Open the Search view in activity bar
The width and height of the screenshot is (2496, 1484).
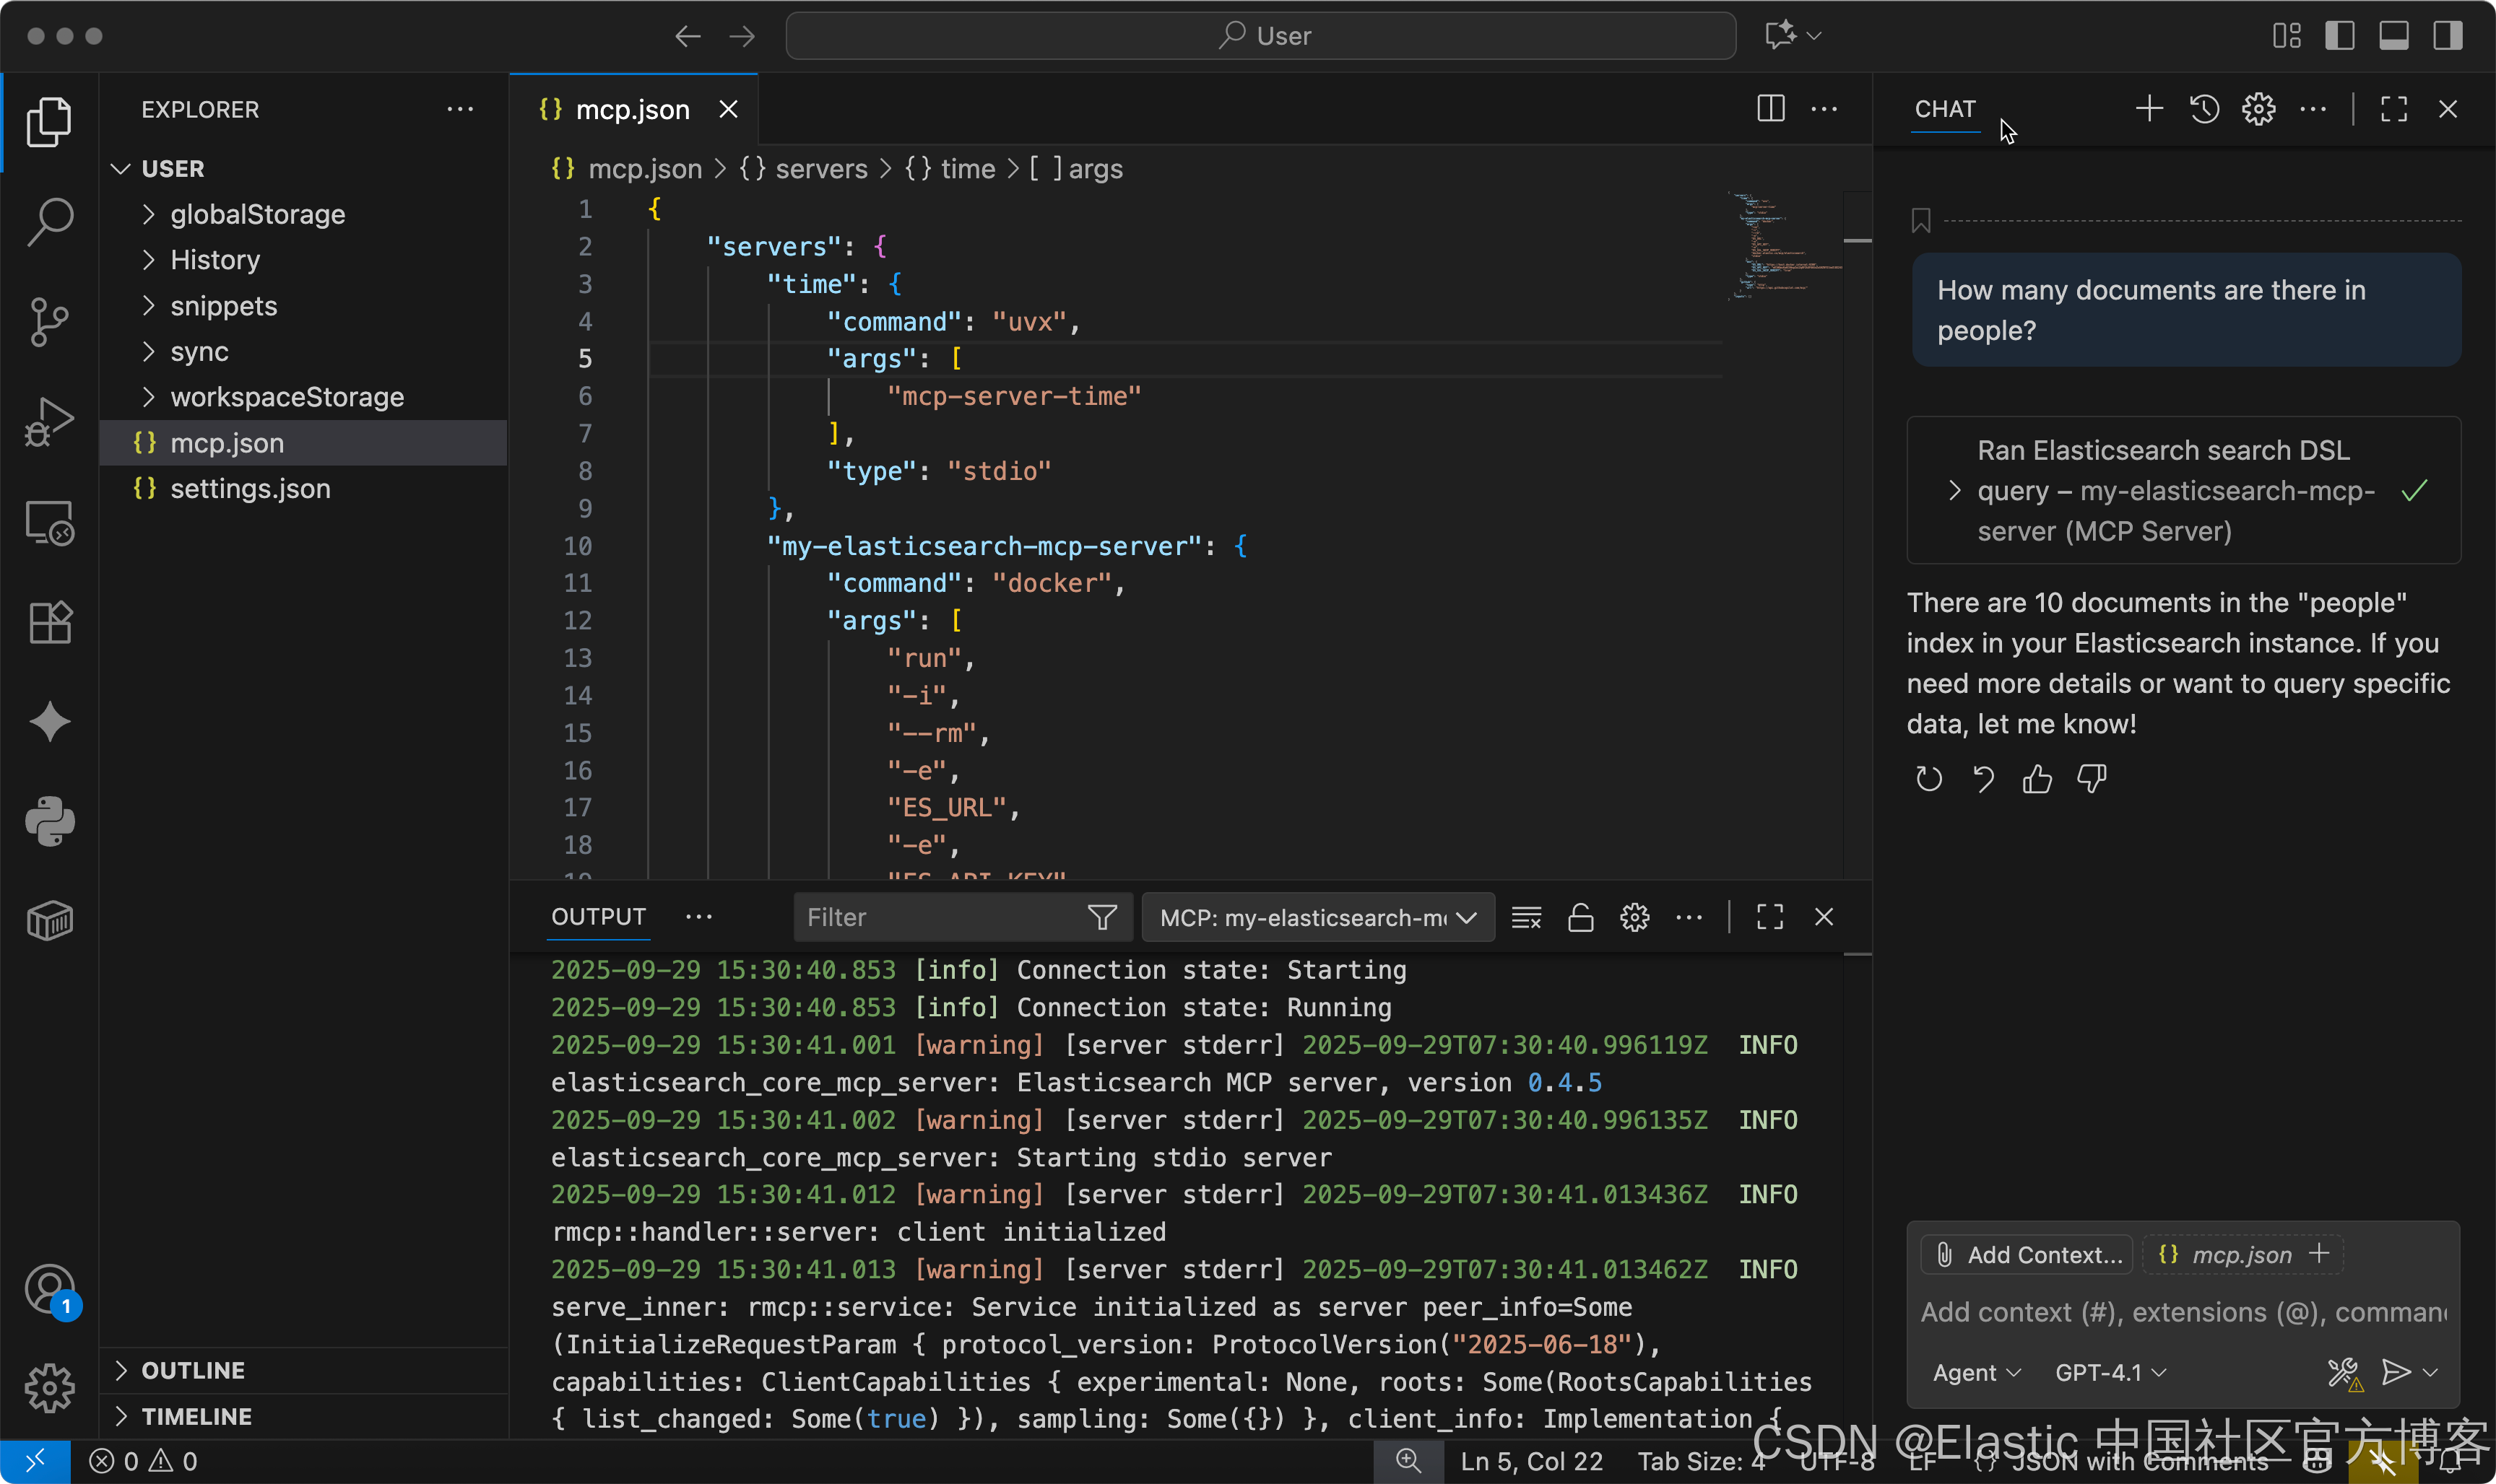tap(49, 221)
